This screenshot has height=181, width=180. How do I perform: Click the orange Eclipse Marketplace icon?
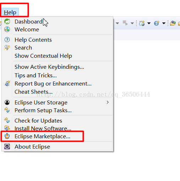[7, 136]
